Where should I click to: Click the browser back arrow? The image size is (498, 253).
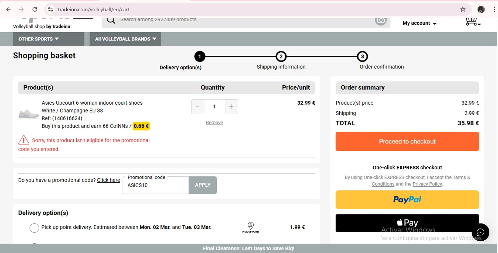tap(8, 9)
